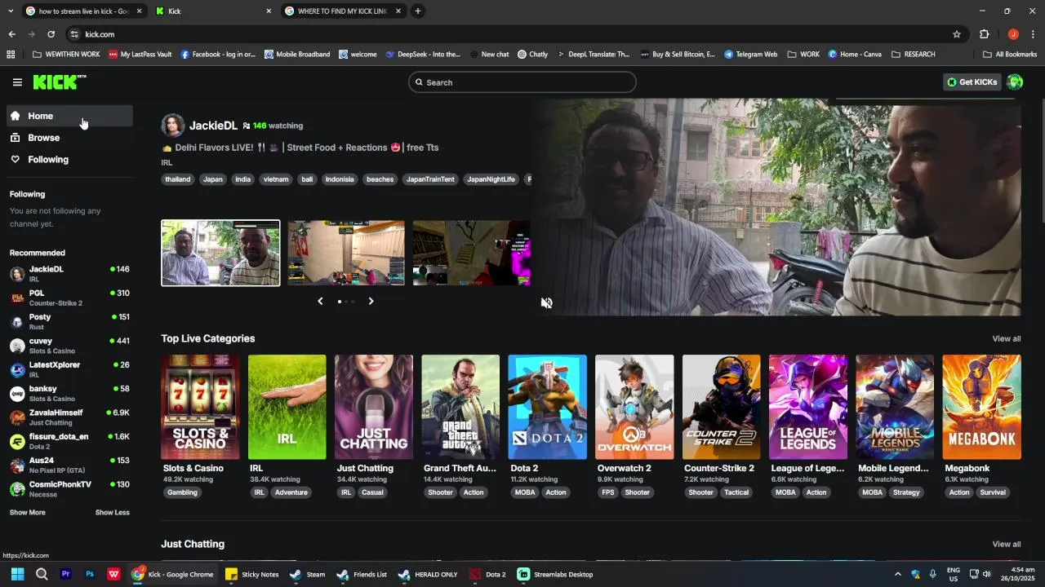Go to Home in the sidebar

pyautogui.click(x=69, y=116)
